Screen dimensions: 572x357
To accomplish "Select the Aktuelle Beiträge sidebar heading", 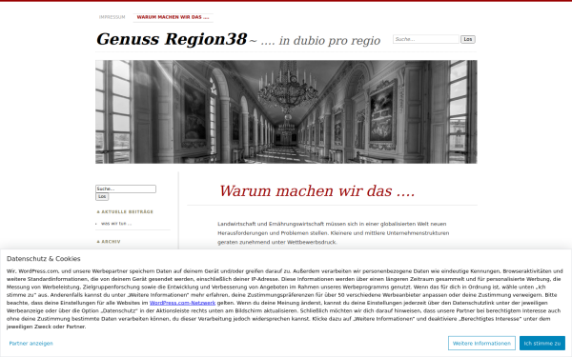I will (x=125, y=211).
